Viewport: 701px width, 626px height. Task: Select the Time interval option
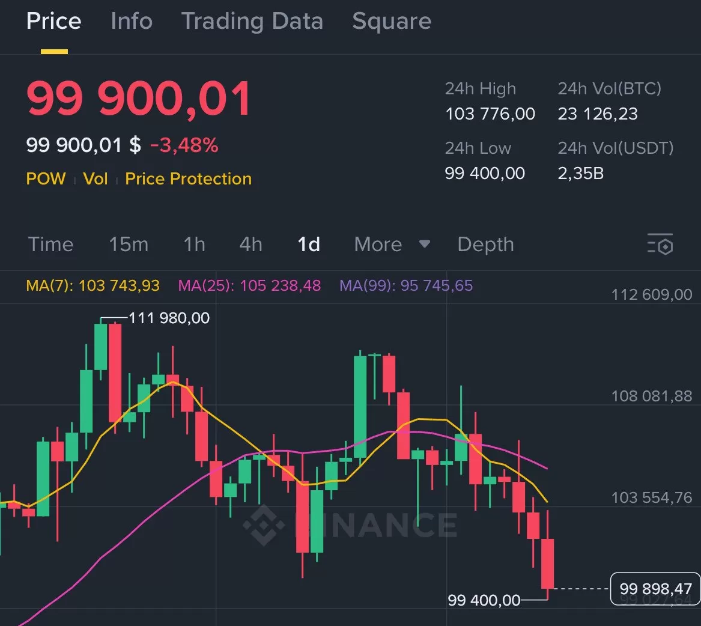point(50,245)
